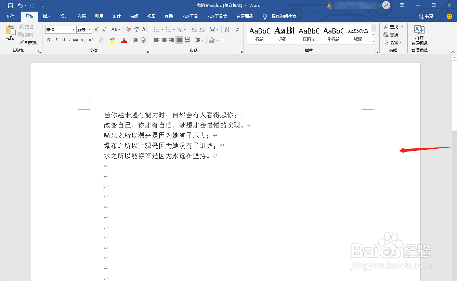Switch to the Insert (插入) tab
The height and width of the screenshot is (281, 457).
47,16
